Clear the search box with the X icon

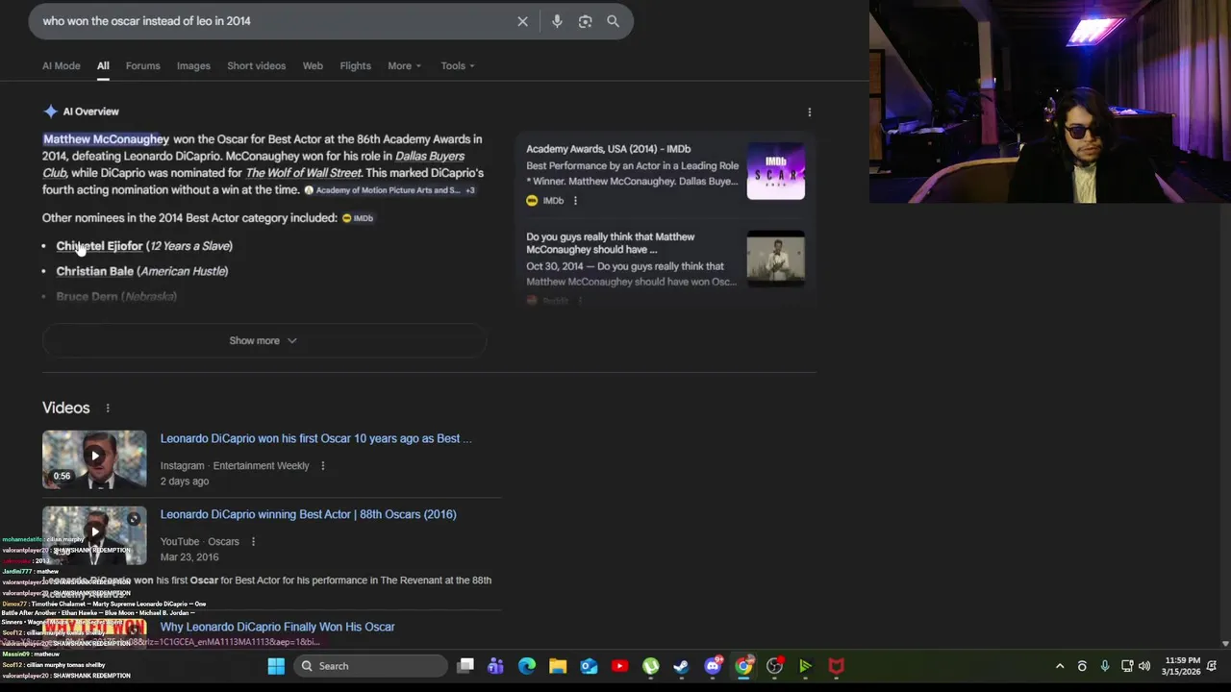(522, 21)
